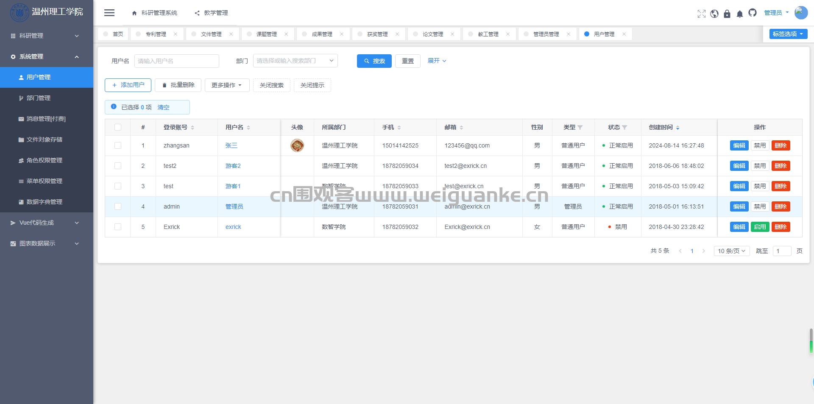
Task: Go to the previous page arrow
Action: [x=680, y=251]
